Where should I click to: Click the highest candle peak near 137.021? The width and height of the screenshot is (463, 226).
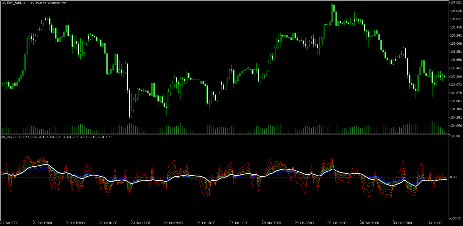click(333, 5)
